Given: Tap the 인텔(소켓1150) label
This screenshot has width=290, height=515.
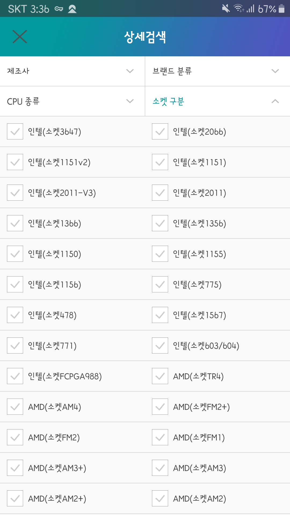Looking at the screenshot, I should point(55,254).
